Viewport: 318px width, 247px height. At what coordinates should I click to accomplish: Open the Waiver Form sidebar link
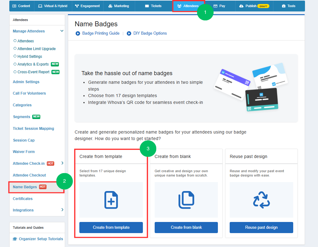(x=24, y=152)
